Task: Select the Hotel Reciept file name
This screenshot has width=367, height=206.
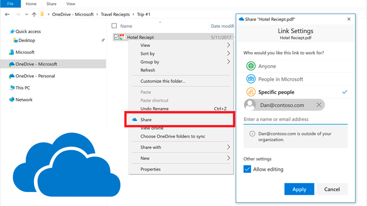Action: [x=140, y=37]
